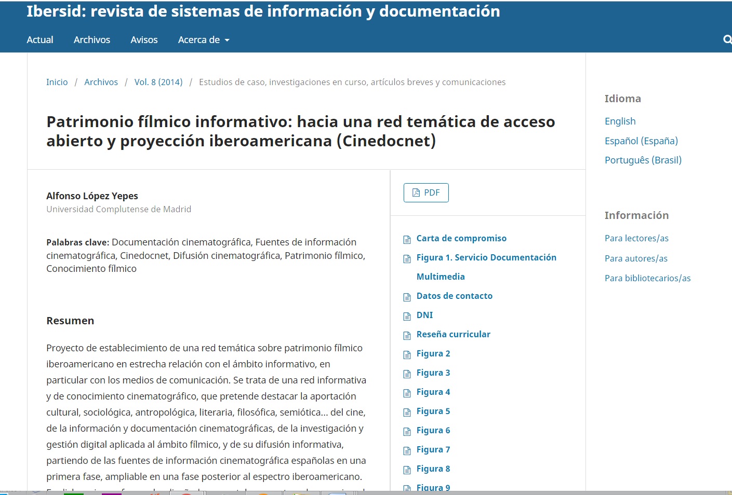
Task: Click the Palabras clave label
Action: (77, 242)
